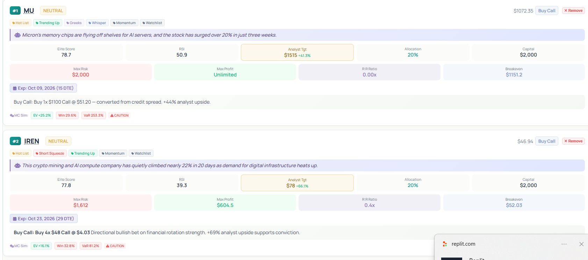Click the Analyst Tgt $78 box
Screen dimensions: 588x260
coord(297,183)
